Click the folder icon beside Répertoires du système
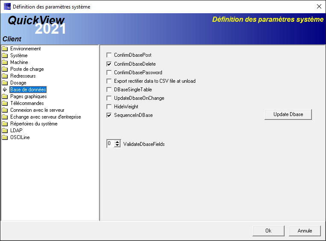326x241 pixels. coord(5,124)
